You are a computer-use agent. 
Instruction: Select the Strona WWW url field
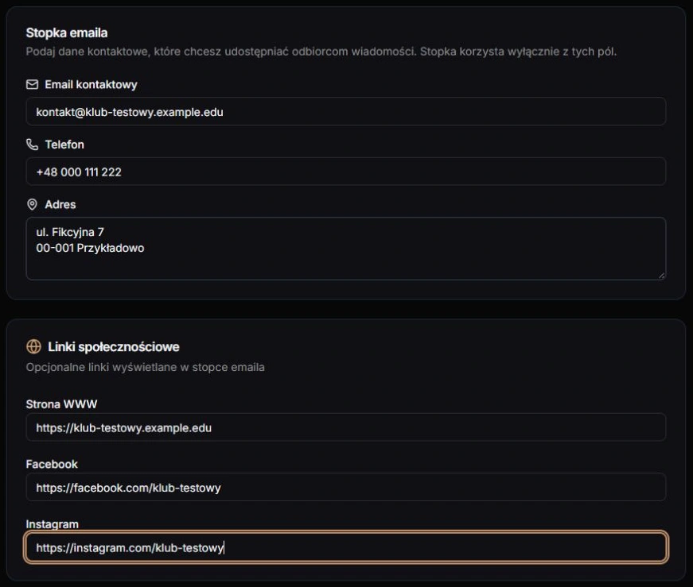click(346, 427)
